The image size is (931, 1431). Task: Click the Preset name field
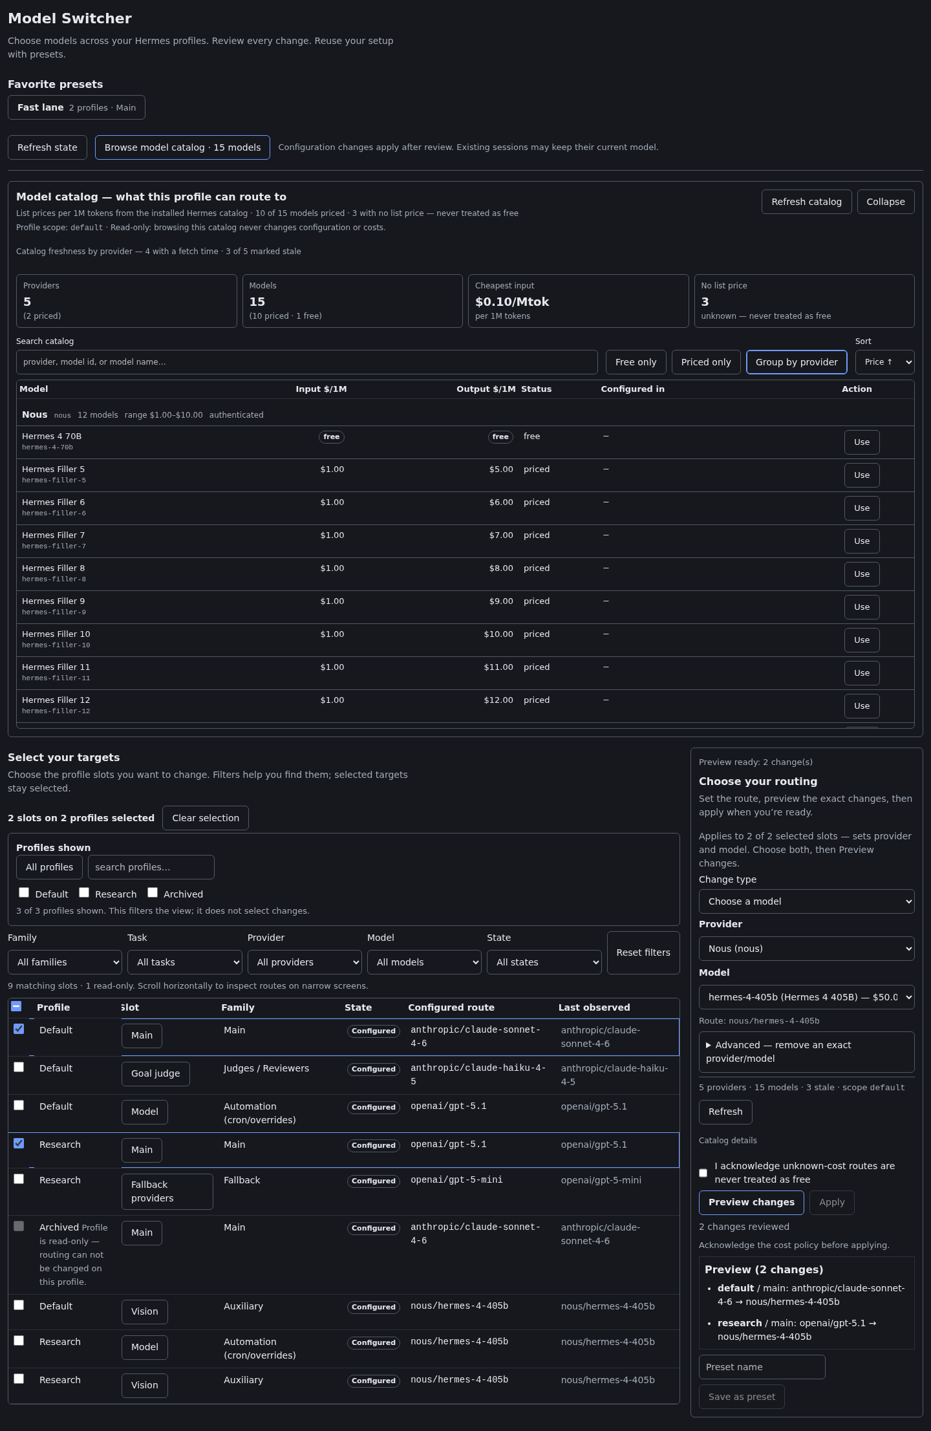[762, 1367]
